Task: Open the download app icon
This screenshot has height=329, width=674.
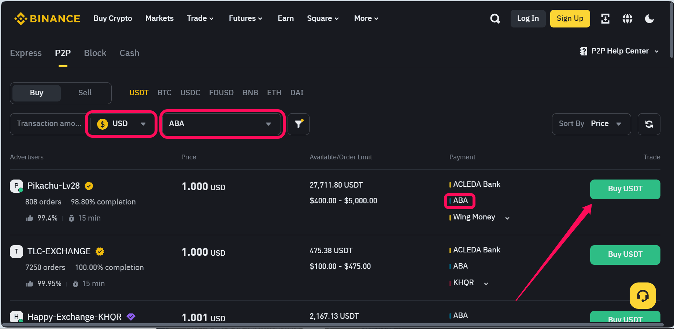Action: click(605, 18)
